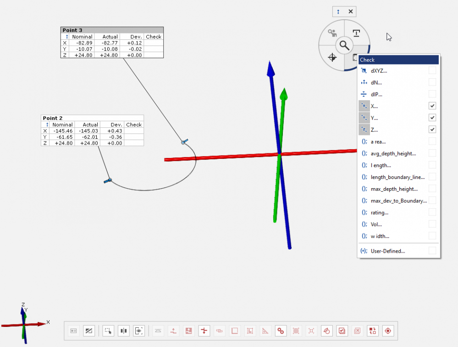The width and height of the screenshot is (458, 347).
Task: Click the X close icon above radial menu
Action: (x=351, y=11)
